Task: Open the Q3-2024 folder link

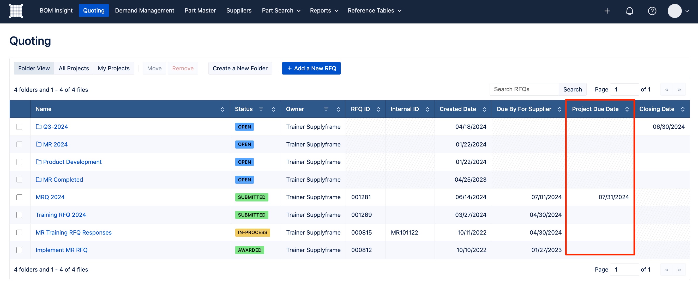Action: pyautogui.click(x=55, y=127)
